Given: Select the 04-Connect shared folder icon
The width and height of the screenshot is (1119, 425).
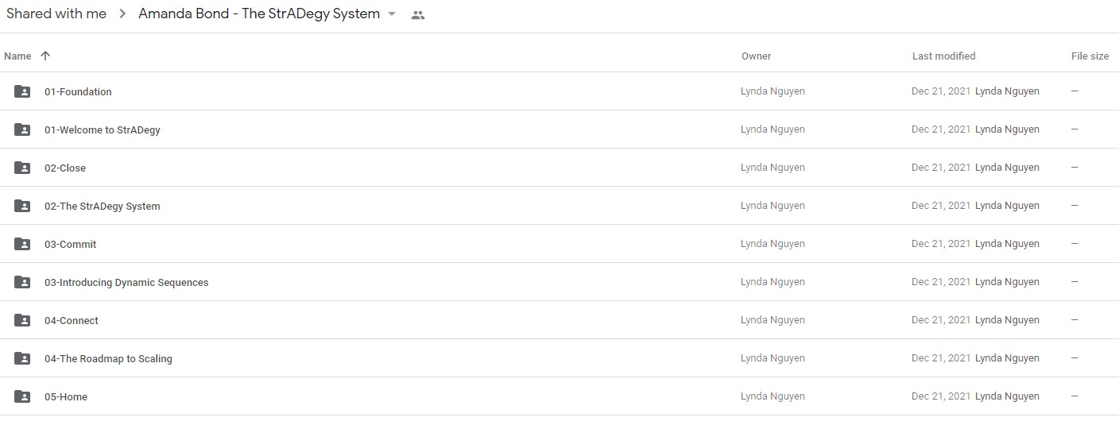Looking at the screenshot, I should point(22,320).
